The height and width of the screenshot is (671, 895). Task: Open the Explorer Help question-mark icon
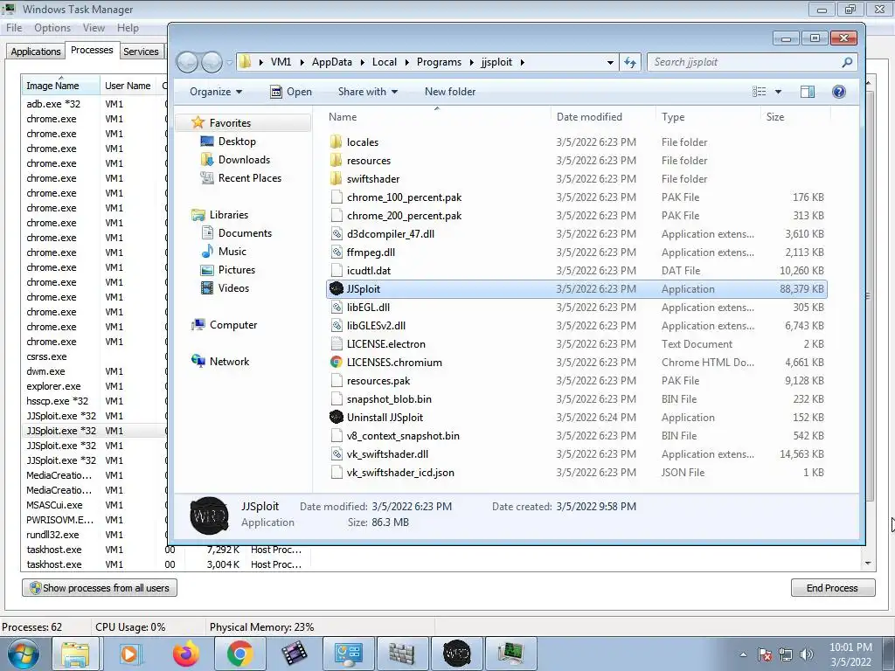pyautogui.click(x=838, y=91)
